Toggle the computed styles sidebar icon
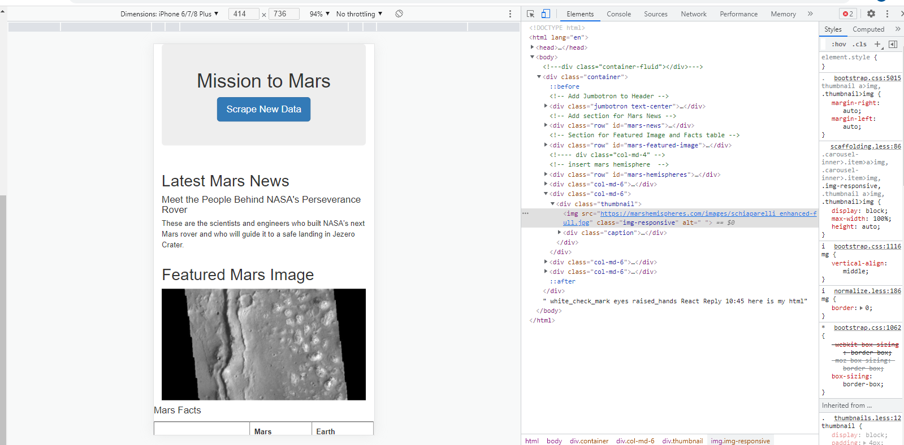 pyautogui.click(x=893, y=44)
